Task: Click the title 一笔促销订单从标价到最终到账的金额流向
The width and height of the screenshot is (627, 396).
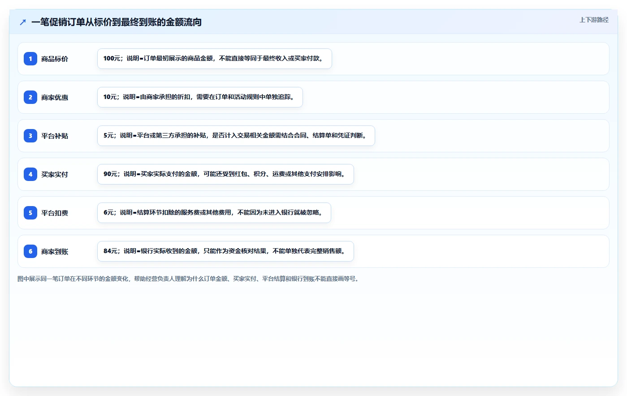Action: tap(117, 22)
